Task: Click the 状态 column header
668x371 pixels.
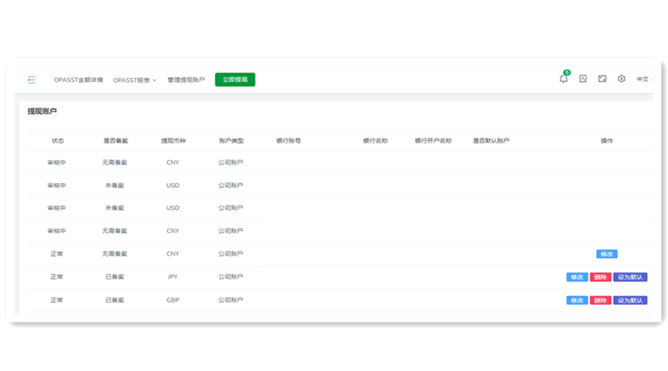Action: [57, 140]
